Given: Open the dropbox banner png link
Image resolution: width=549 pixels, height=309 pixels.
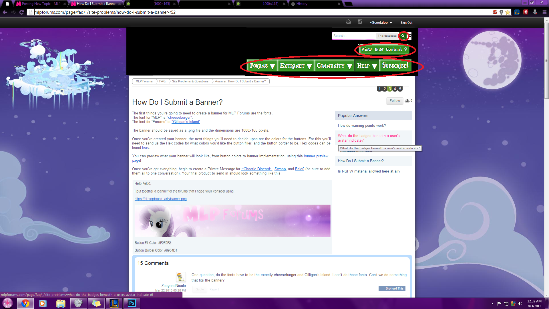Looking at the screenshot, I should click(x=160, y=199).
